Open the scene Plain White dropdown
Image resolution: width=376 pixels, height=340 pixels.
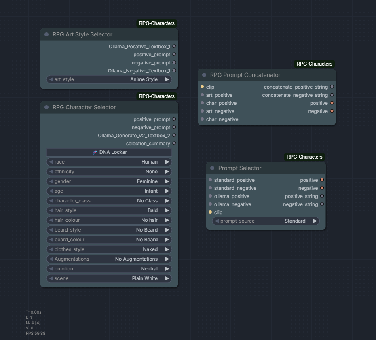click(109, 278)
